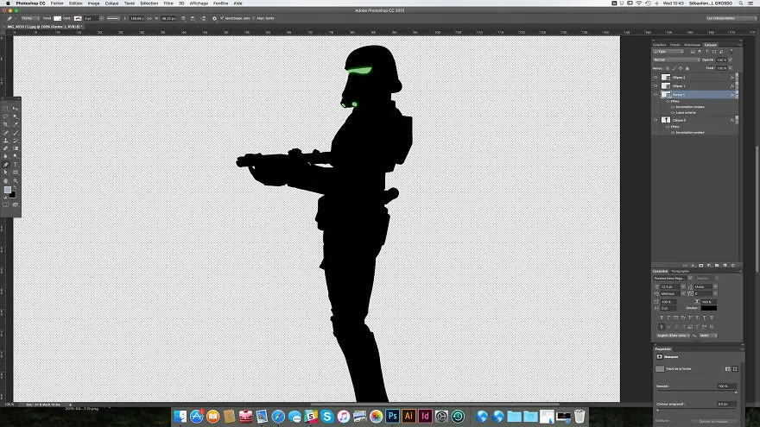Open the Filtre menu

(x=168, y=3)
